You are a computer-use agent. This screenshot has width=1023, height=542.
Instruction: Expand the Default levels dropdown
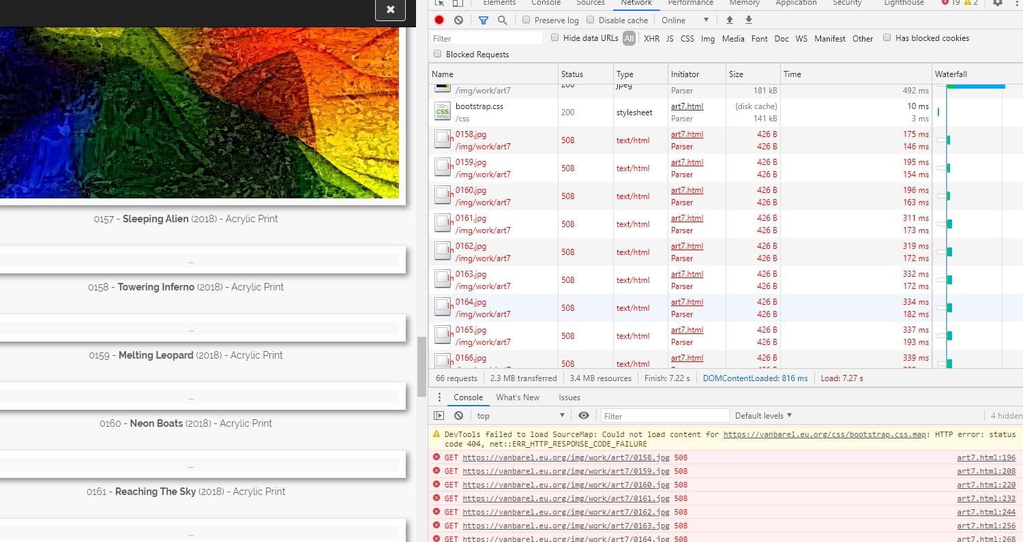pyautogui.click(x=763, y=416)
